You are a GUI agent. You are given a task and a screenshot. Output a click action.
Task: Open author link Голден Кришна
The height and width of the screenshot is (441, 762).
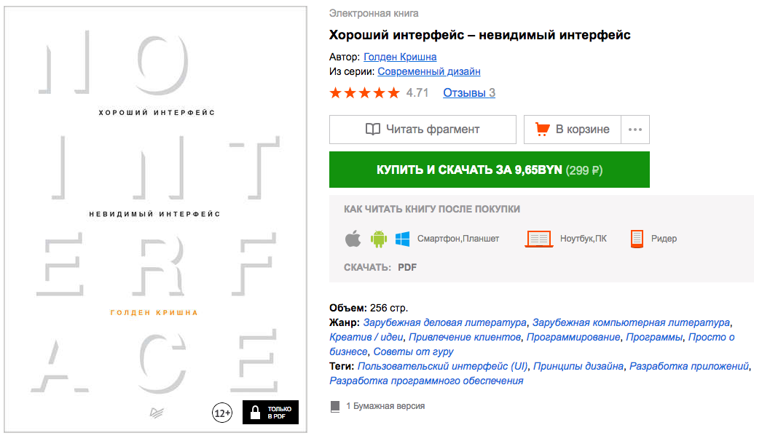tap(400, 57)
